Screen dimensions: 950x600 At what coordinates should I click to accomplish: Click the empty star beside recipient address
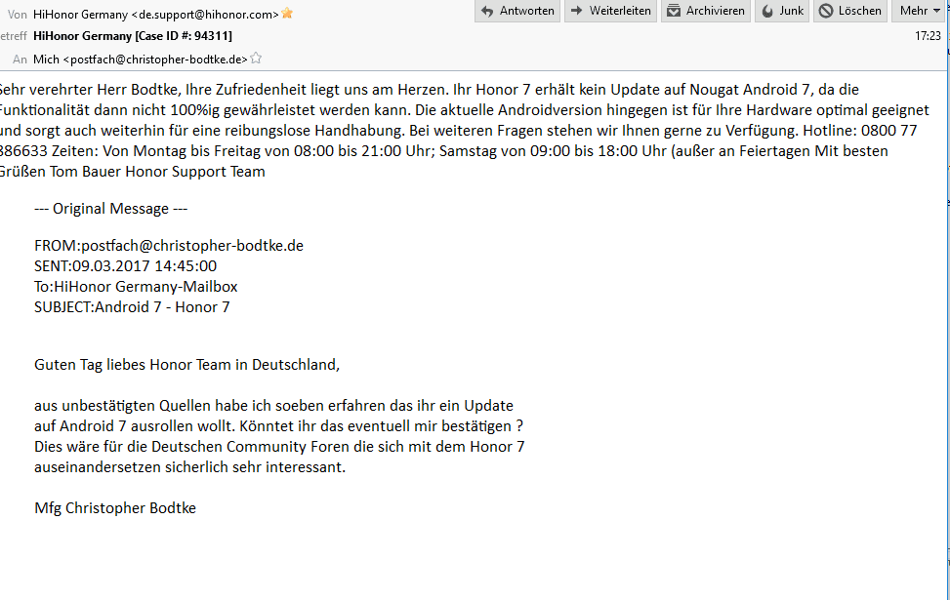pyautogui.click(x=256, y=59)
